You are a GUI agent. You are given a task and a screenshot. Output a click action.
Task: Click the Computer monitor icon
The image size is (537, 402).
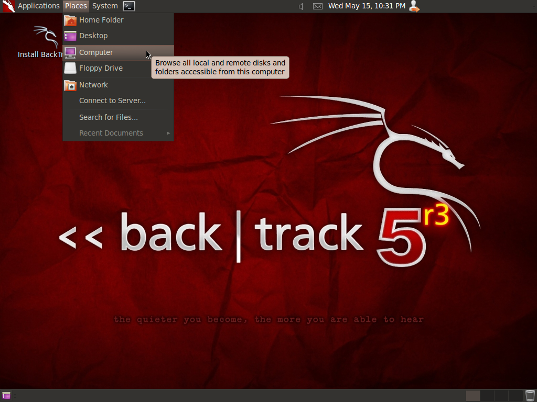pyautogui.click(x=70, y=53)
